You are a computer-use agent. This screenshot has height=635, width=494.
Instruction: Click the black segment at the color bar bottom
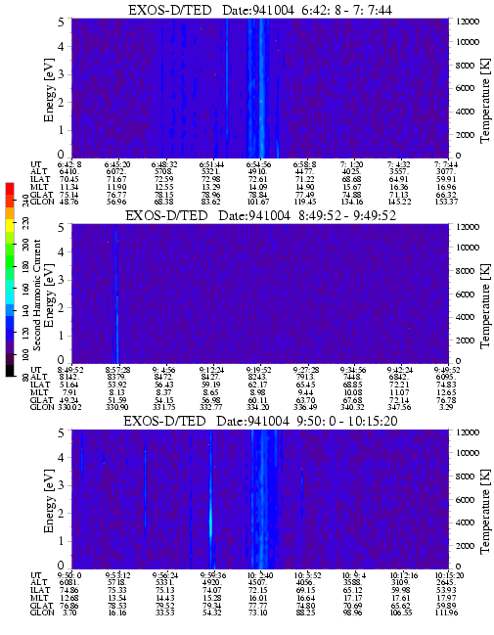tap(10, 371)
